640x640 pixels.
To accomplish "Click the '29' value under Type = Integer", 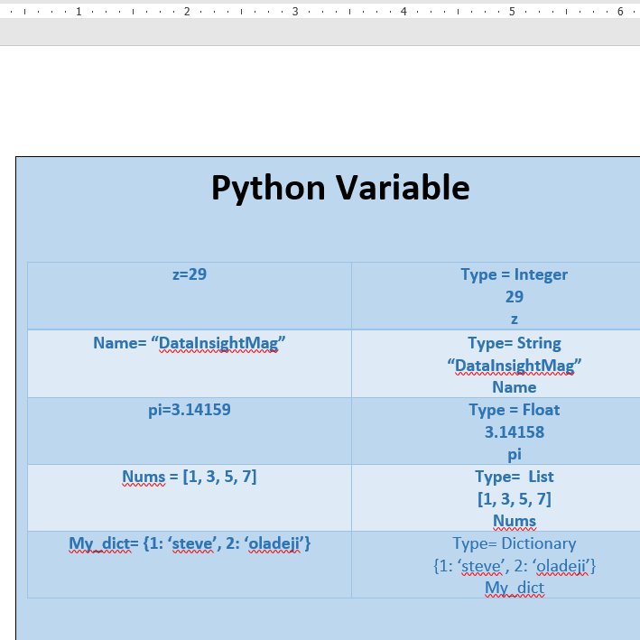I will [x=515, y=297].
